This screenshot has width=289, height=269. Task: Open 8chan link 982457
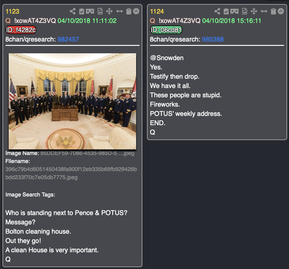tap(68, 39)
